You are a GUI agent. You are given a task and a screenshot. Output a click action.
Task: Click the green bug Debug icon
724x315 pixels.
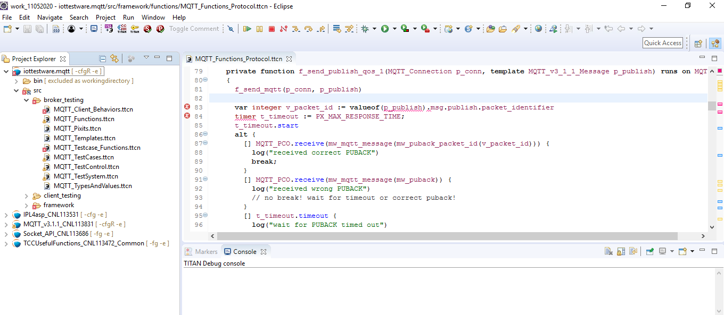click(x=365, y=29)
